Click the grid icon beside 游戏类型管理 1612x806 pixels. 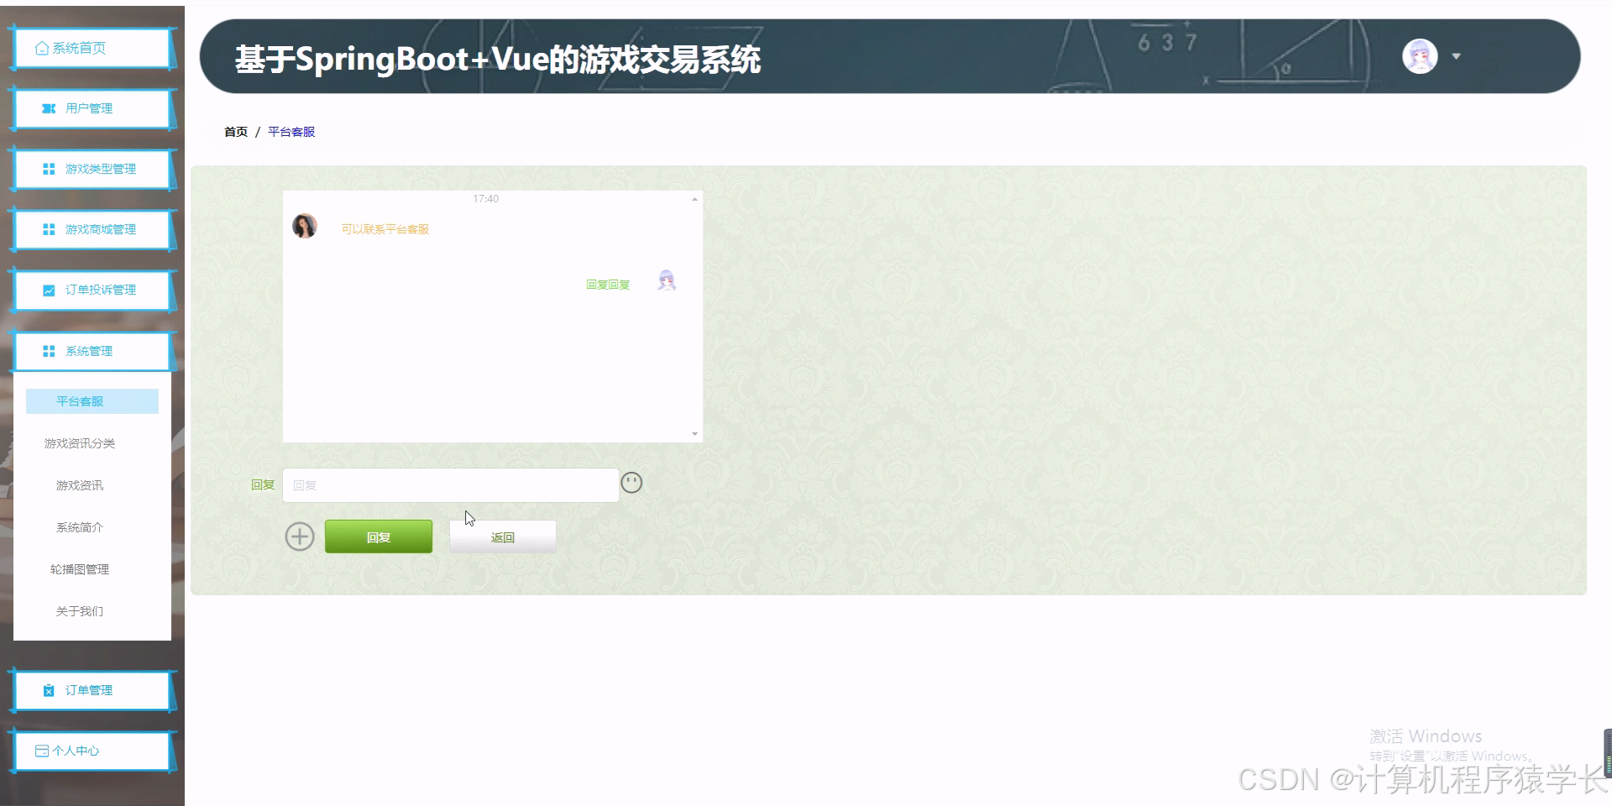coord(49,169)
